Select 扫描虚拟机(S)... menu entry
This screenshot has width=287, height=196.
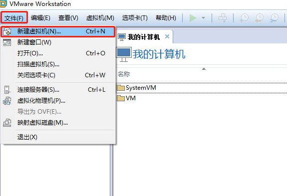[x=58, y=64]
